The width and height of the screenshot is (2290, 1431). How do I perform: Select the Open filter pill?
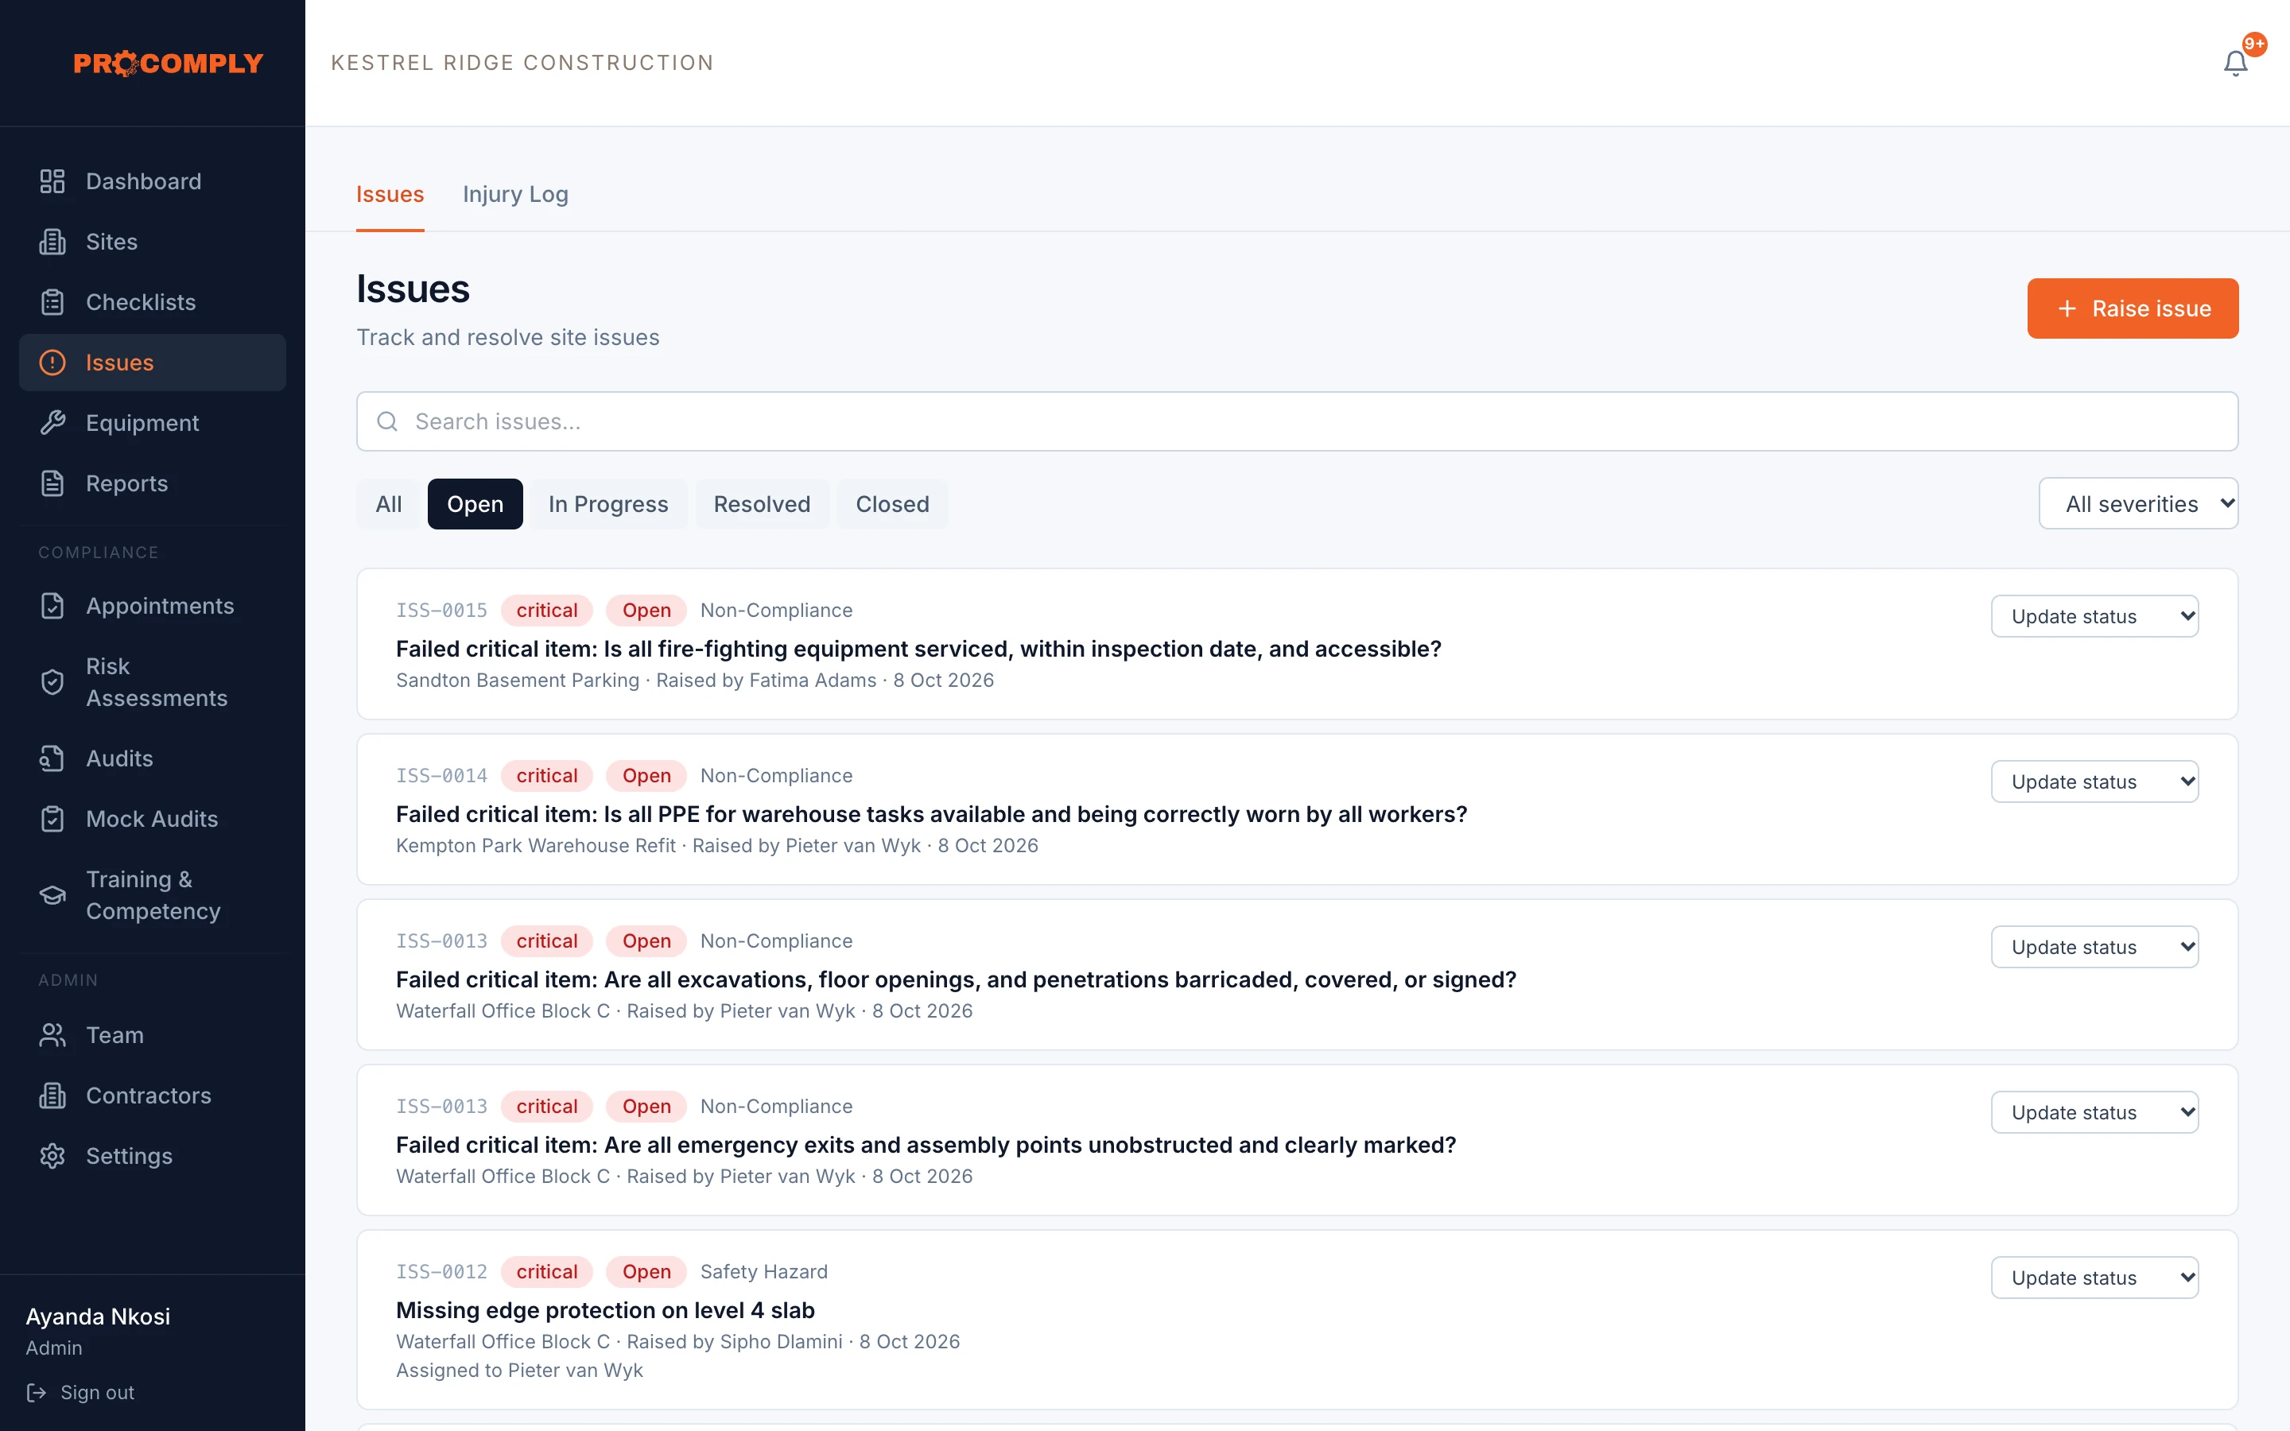coord(475,503)
